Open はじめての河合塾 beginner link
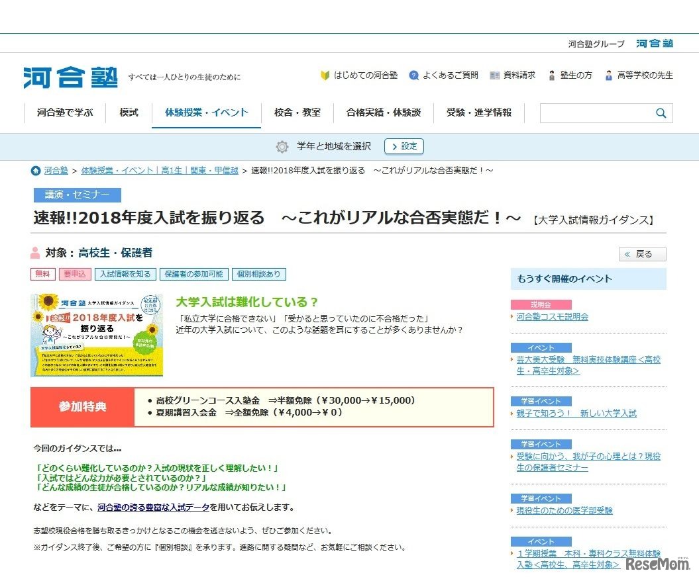Image resolution: width=699 pixels, height=579 pixels. (x=365, y=75)
